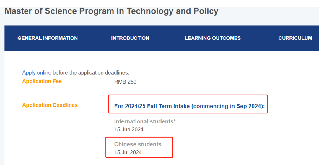
Task: Click the text "before the application deadlines"
Action: [91, 72]
